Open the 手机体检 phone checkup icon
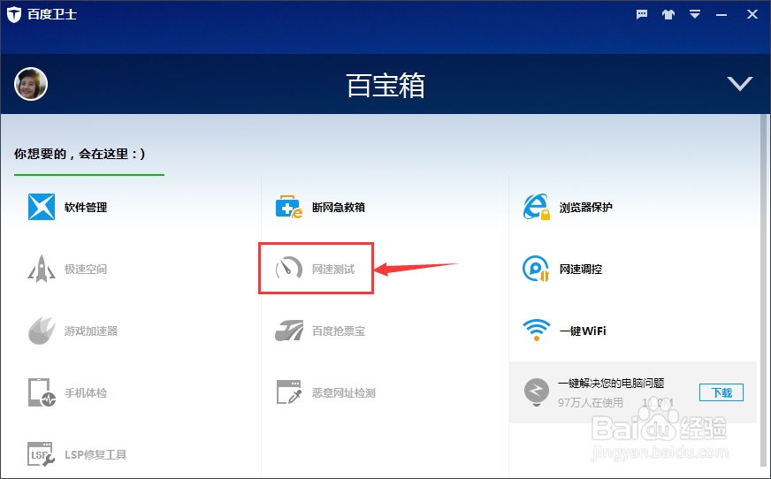This screenshot has width=771, height=479. [42, 392]
